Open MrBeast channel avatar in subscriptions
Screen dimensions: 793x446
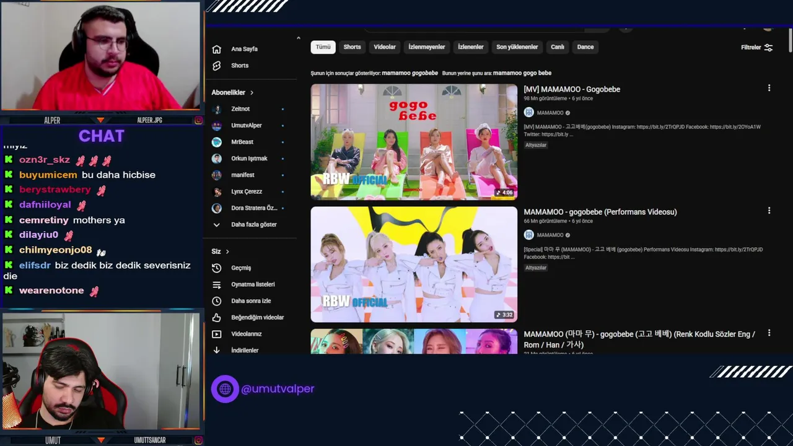[x=217, y=142]
